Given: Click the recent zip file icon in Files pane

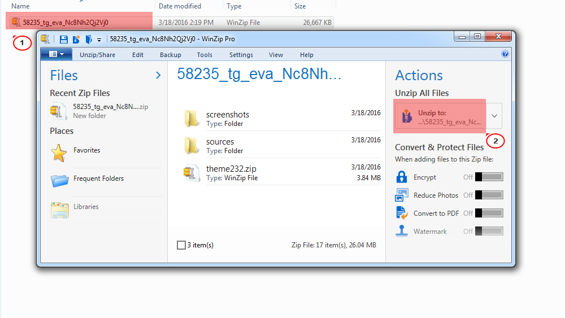Looking at the screenshot, I should 58,111.
